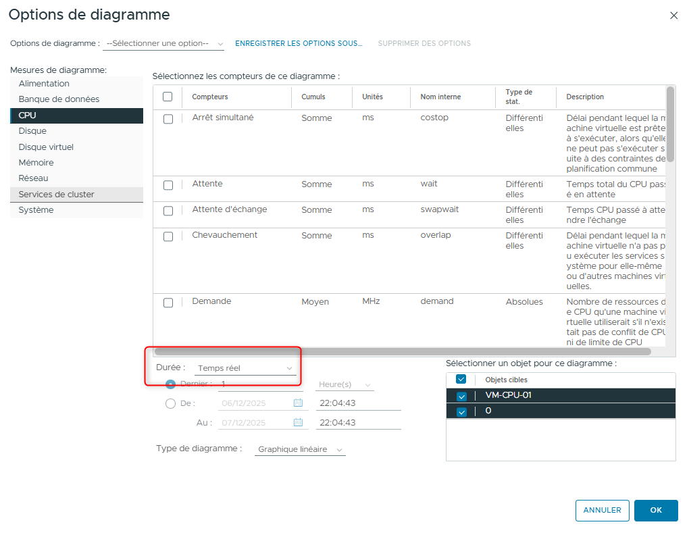This screenshot has height=537, width=689.
Task: Click the Annuler button
Action: point(602,511)
